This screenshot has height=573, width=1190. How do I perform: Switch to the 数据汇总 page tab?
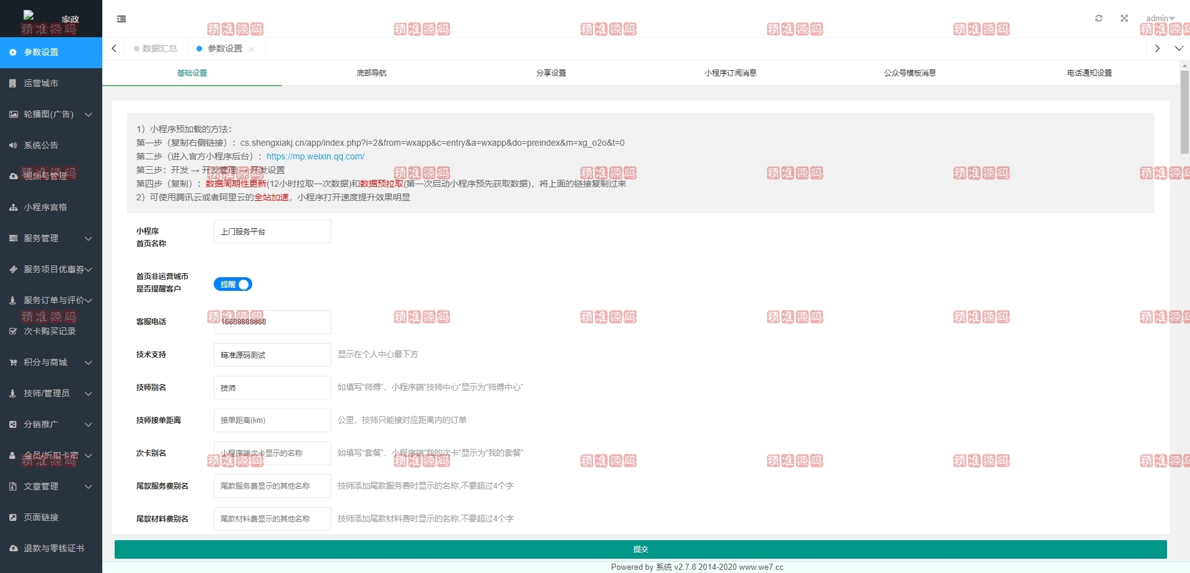(x=155, y=48)
